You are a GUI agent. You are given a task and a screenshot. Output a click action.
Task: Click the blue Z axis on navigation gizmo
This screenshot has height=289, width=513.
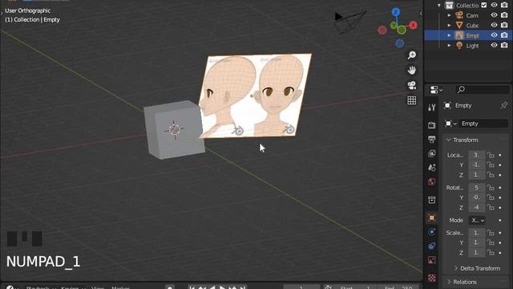coord(396,13)
